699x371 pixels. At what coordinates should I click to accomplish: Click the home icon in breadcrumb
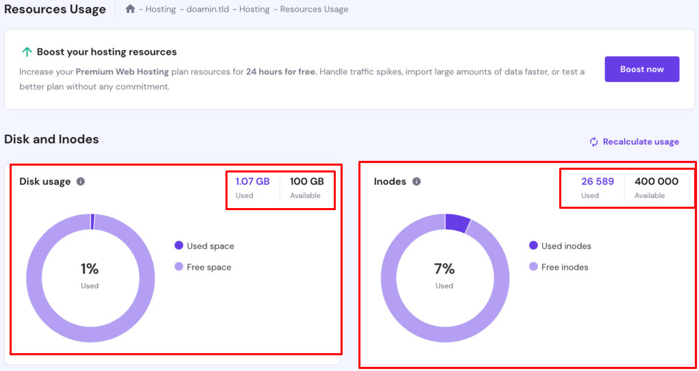point(130,9)
